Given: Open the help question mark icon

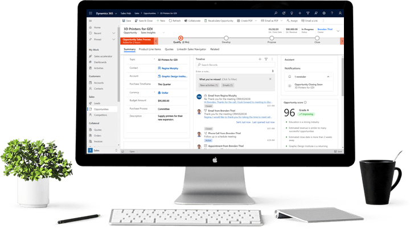Looking at the screenshot, I should pyautogui.click(x=332, y=13).
